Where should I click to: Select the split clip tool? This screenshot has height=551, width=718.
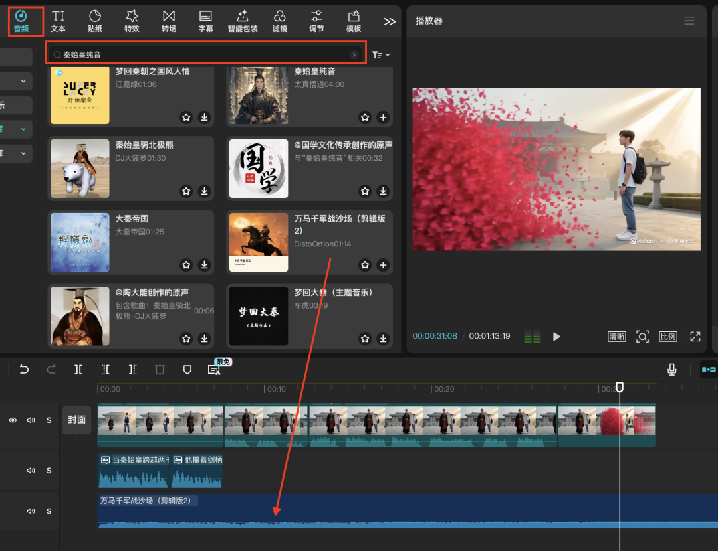click(78, 370)
